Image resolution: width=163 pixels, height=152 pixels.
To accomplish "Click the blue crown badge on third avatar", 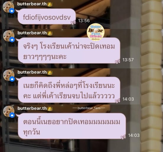I will point(12,79).
